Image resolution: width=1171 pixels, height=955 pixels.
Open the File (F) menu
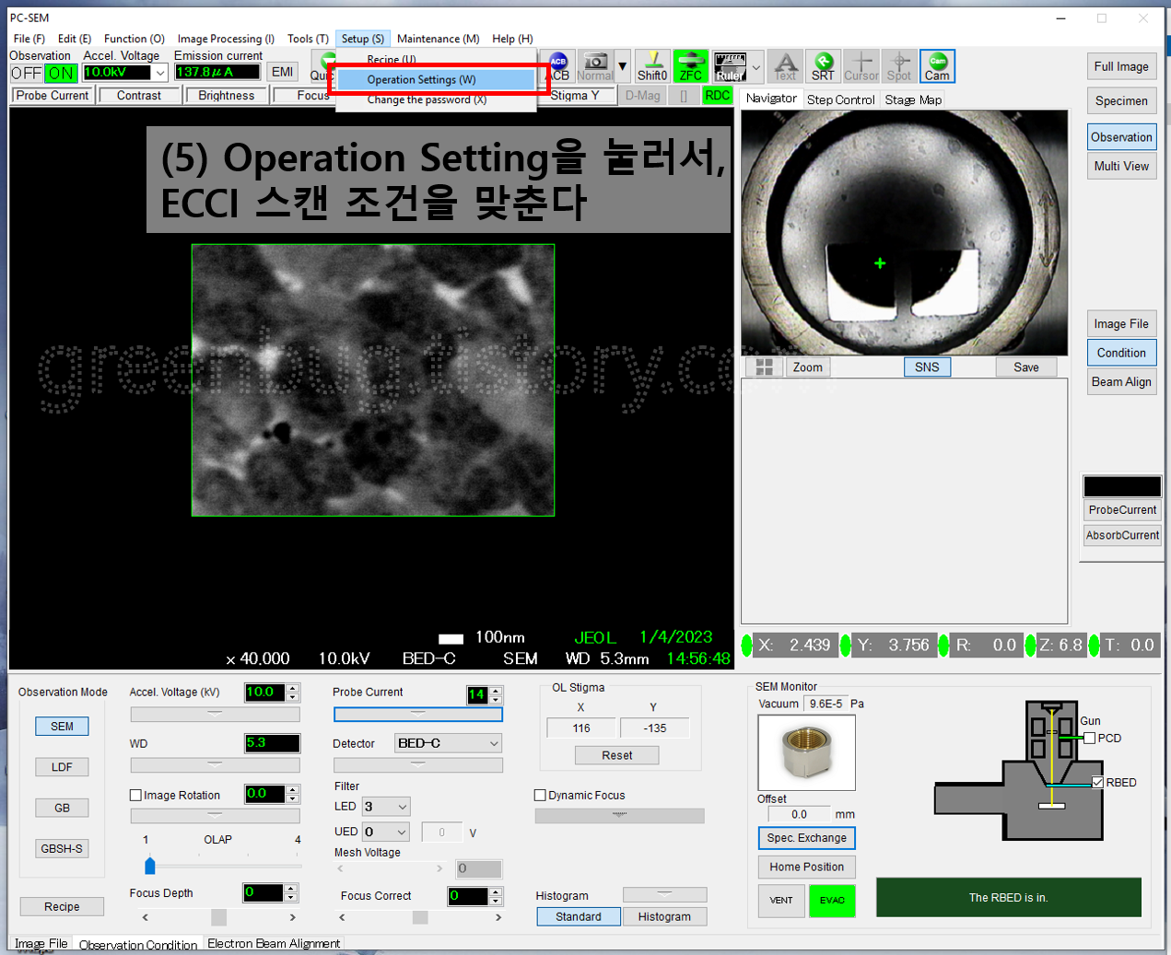(29, 39)
